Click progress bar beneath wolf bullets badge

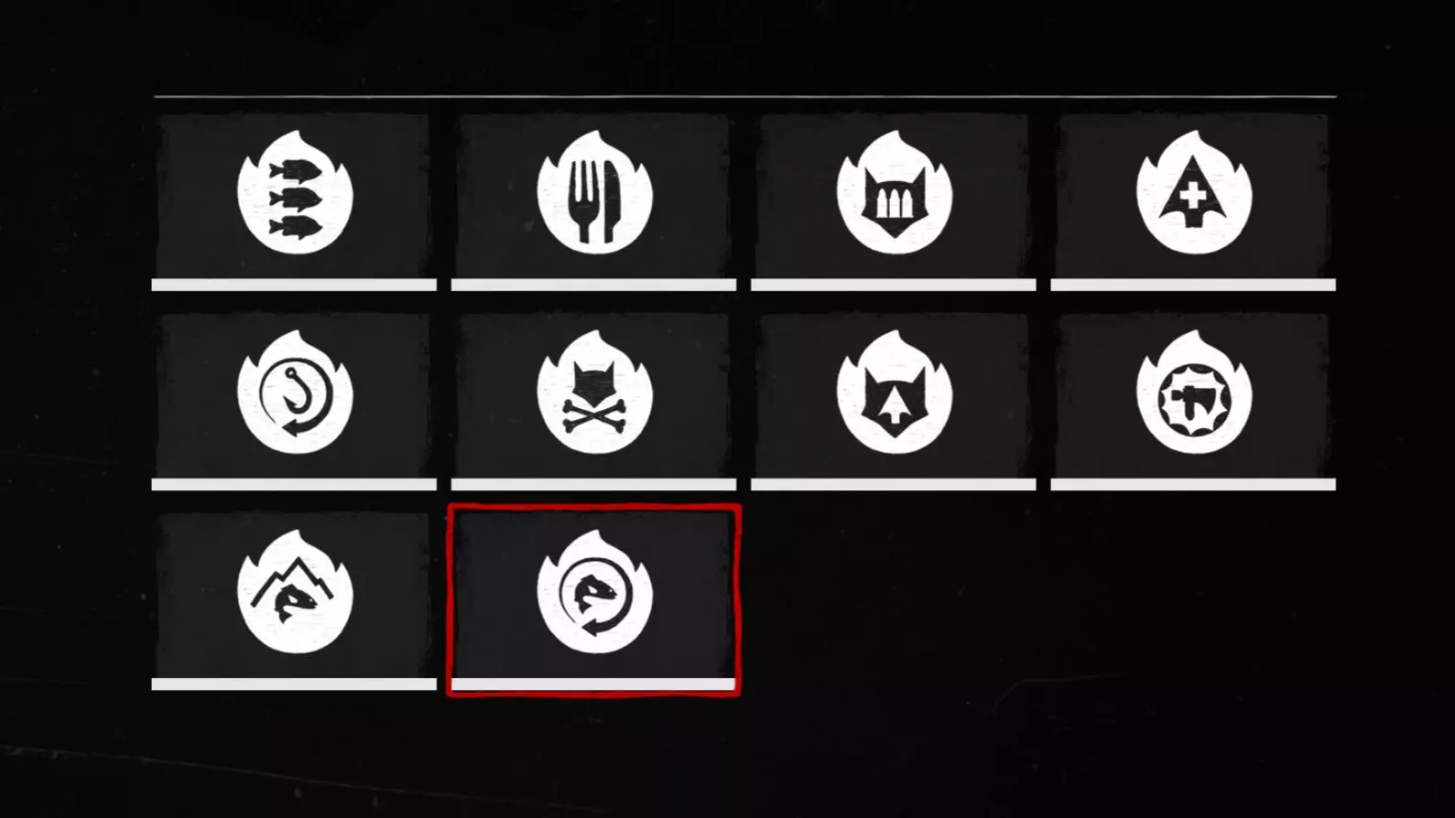click(894, 285)
